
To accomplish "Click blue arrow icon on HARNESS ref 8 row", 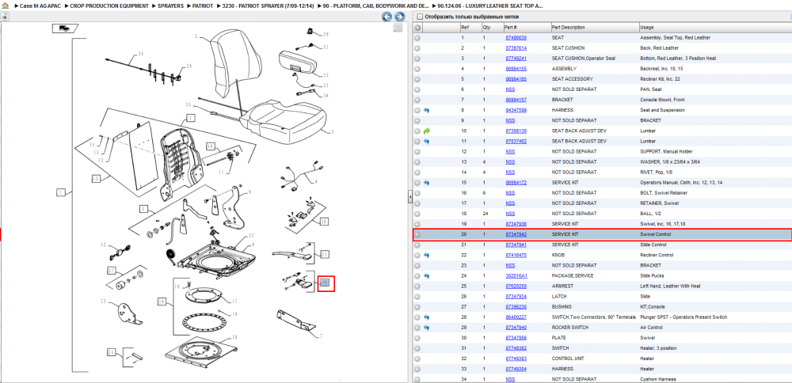I will pos(427,110).
